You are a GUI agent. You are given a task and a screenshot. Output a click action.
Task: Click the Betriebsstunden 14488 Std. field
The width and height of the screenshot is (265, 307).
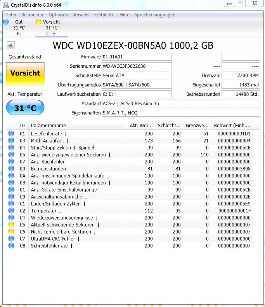click(x=241, y=94)
